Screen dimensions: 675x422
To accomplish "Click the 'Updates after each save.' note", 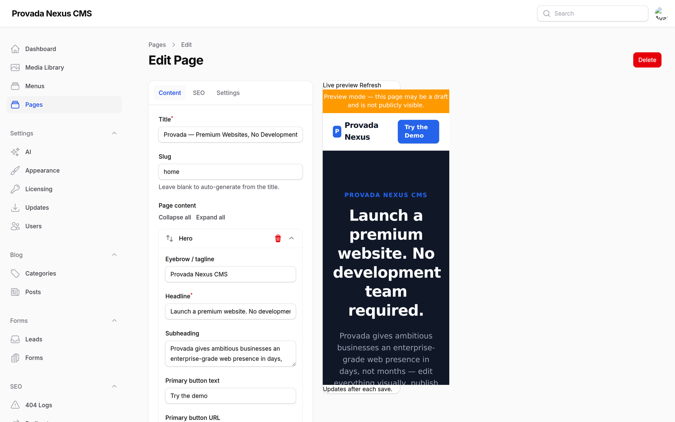I will coord(358,389).
